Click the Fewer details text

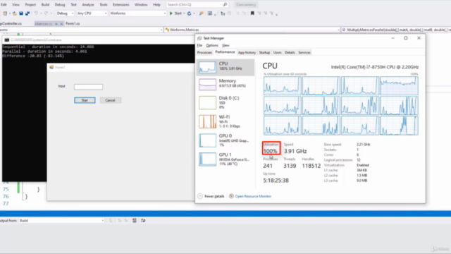point(214,196)
